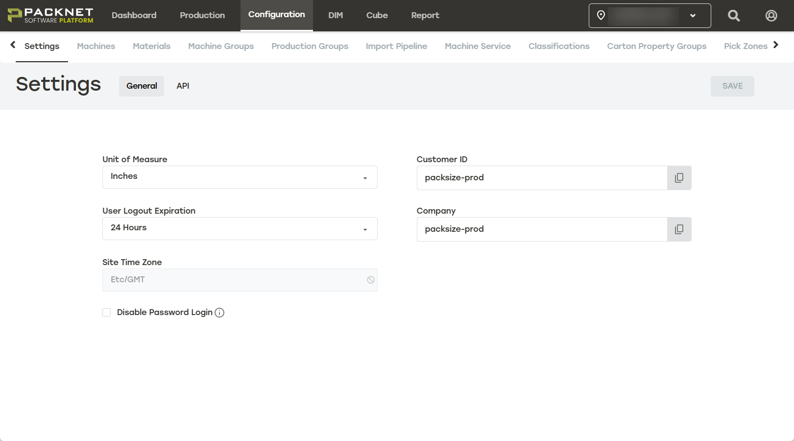Click the blocked icon in Site Time Zone field
The width and height of the screenshot is (794, 441).
coord(370,279)
